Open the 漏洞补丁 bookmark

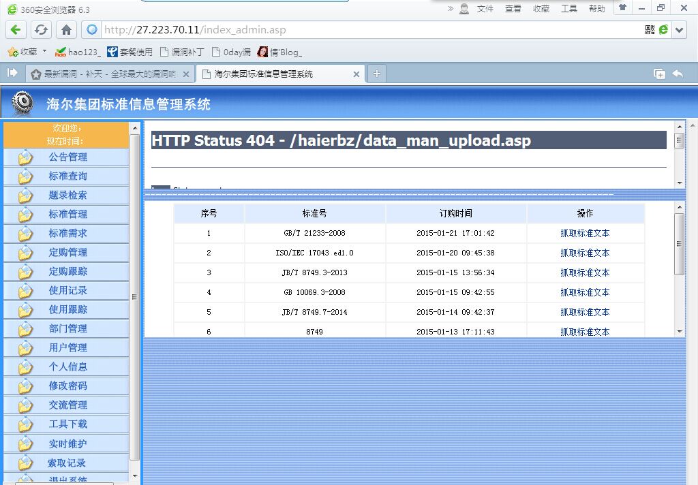point(181,52)
